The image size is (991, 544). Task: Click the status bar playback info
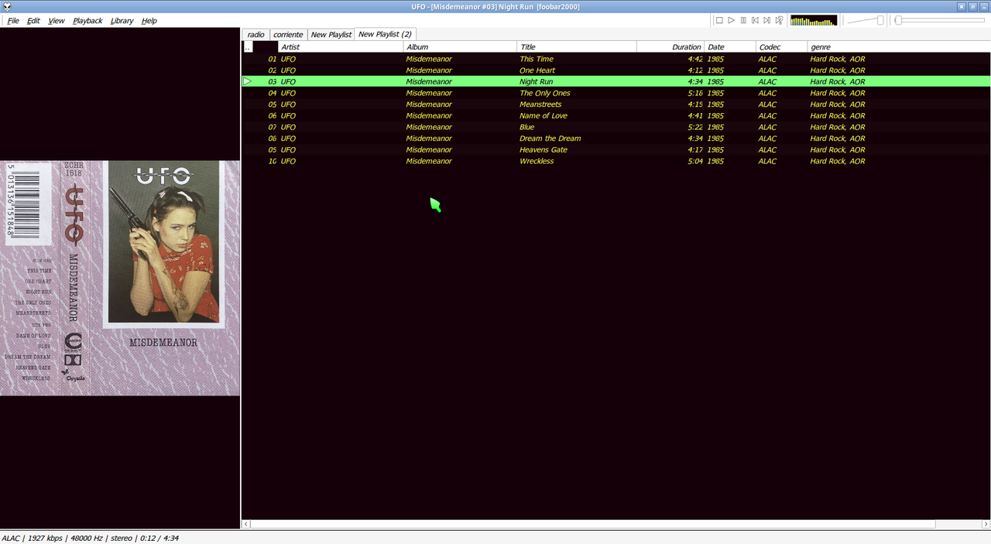[90, 538]
